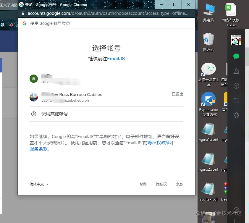Viewport: 249px width, 223px height.
Task: Click the accounts.google.com URL address bar
Action: point(108,13)
